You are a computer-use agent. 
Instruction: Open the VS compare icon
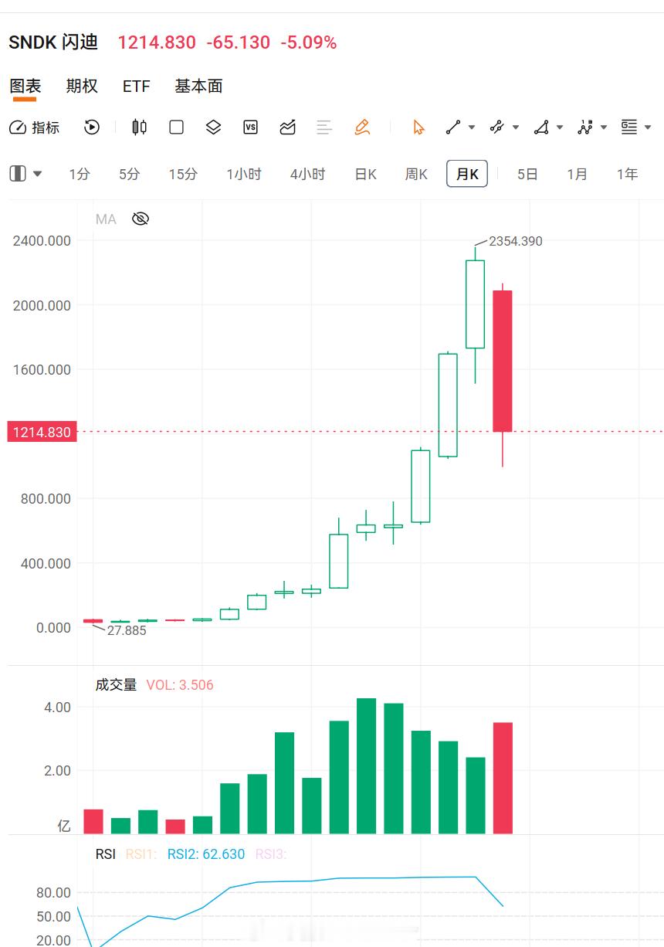coord(250,127)
